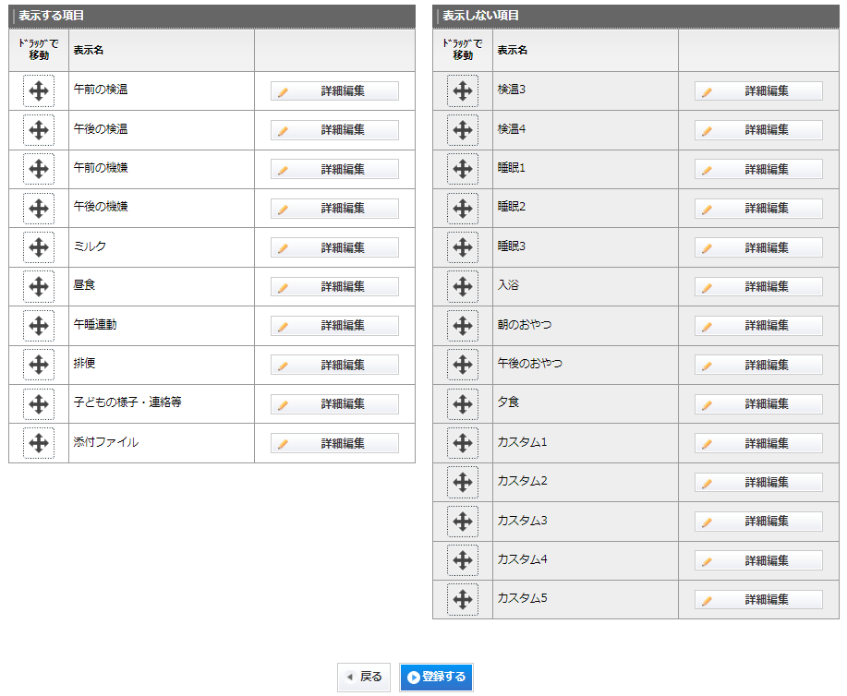847x696 pixels.
Task: Click the 登録する register button
Action: (x=437, y=677)
